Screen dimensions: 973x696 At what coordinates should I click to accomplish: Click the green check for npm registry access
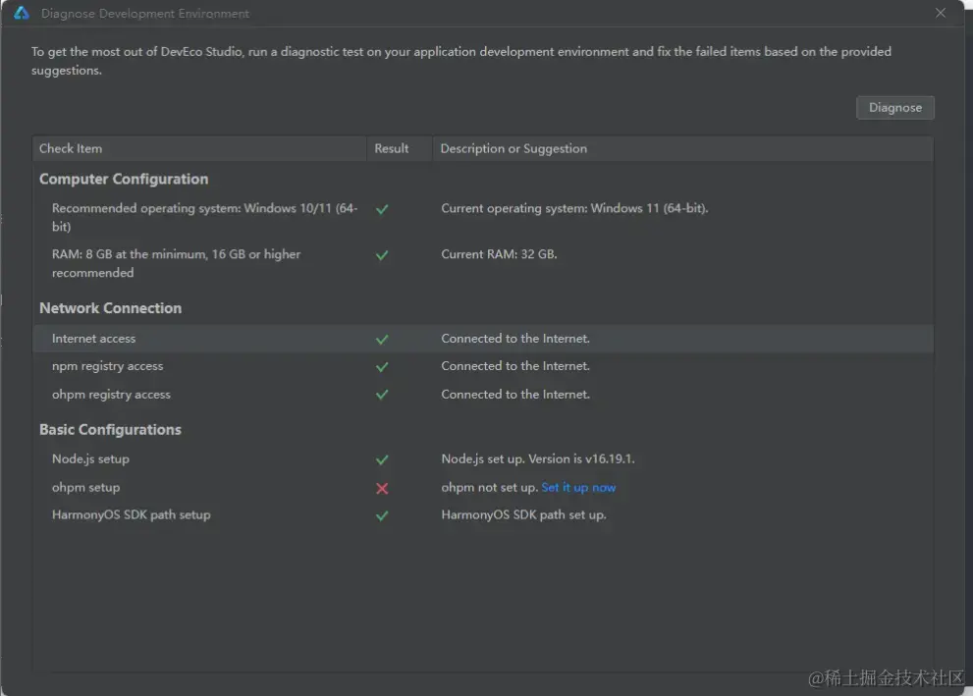(x=382, y=367)
